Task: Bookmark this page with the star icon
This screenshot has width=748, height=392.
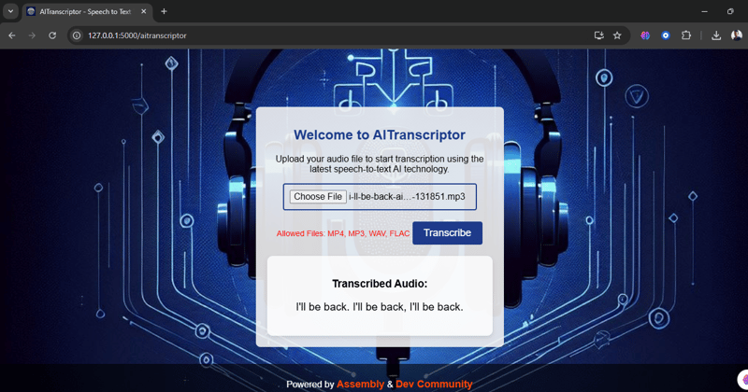Action: [617, 35]
